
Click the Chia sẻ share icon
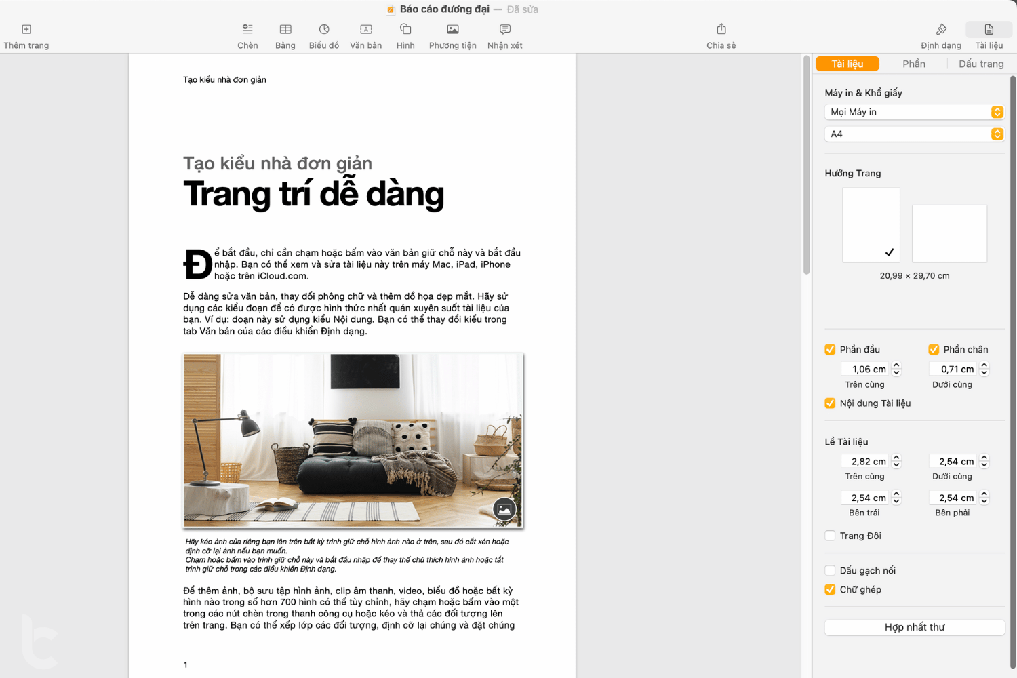click(721, 28)
